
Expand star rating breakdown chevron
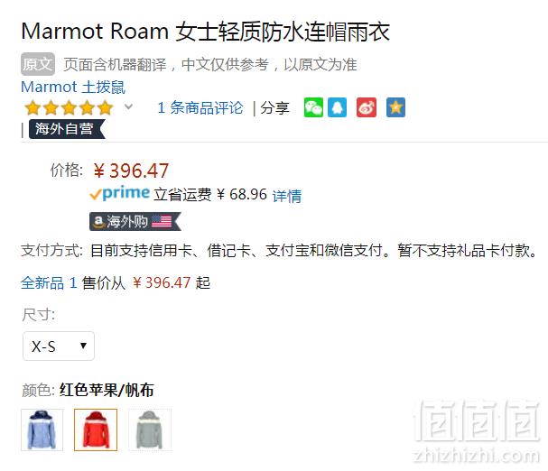click(x=128, y=106)
